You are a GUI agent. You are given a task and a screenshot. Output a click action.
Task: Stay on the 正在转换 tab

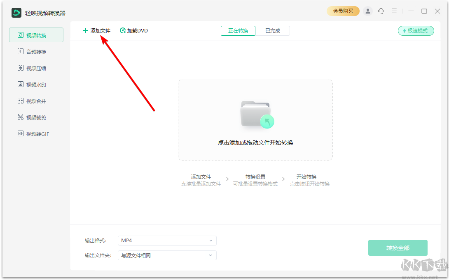(238, 30)
